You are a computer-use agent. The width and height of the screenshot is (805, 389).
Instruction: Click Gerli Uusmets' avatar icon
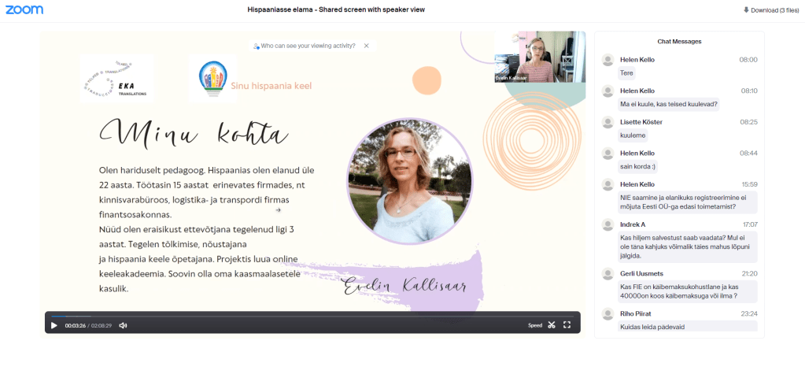tap(607, 273)
